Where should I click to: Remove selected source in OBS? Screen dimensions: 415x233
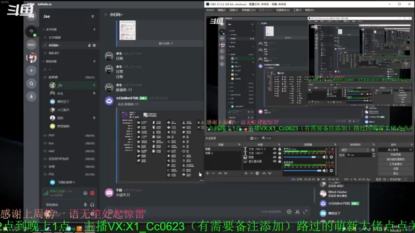252,173
